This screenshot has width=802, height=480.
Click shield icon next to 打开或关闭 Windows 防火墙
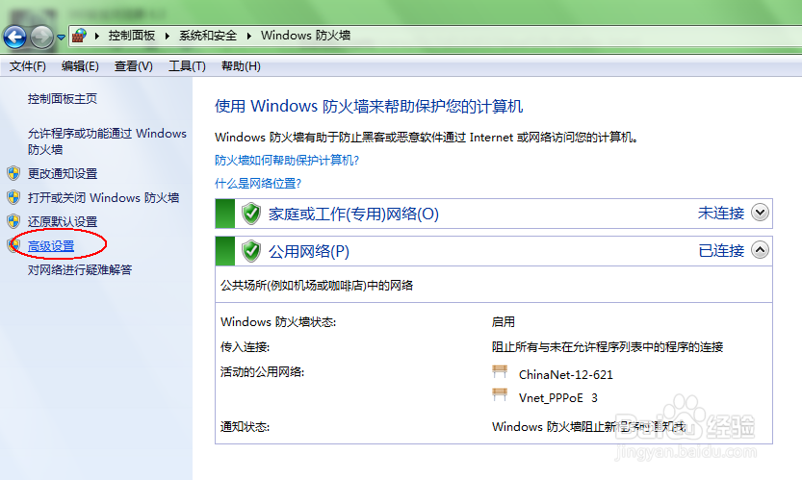[13, 197]
